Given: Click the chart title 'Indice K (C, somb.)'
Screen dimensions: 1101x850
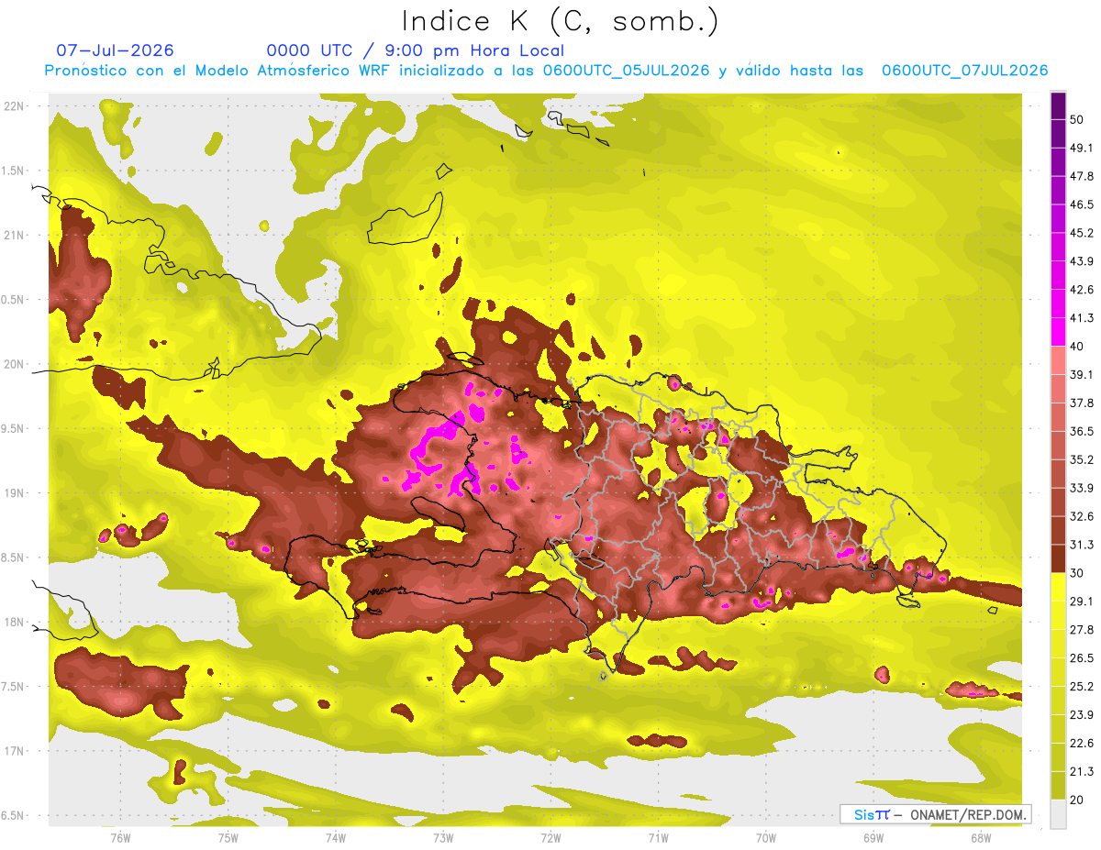Looking at the screenshot, I should point(560,21).
